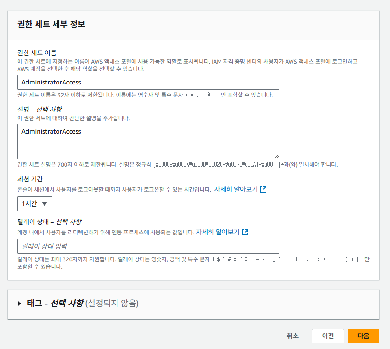Click the description textarea containing AdministratorAccess
Viewport: 390px width, 349px height.
tap(148, 142)
